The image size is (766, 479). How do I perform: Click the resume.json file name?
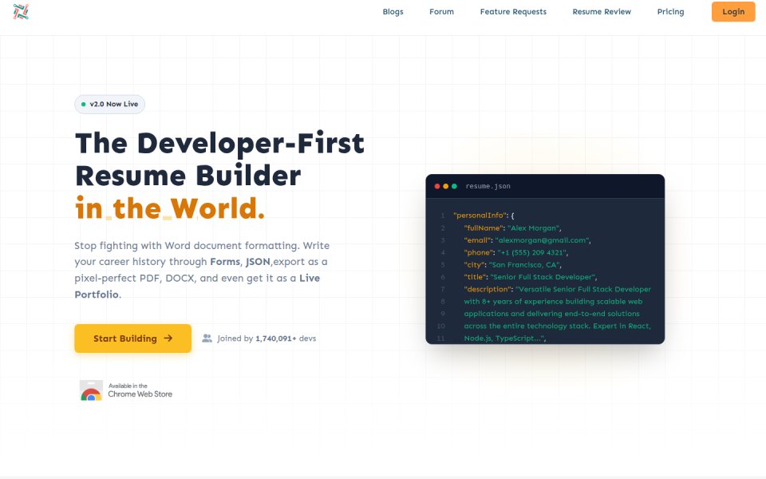[x=488, y=186]
